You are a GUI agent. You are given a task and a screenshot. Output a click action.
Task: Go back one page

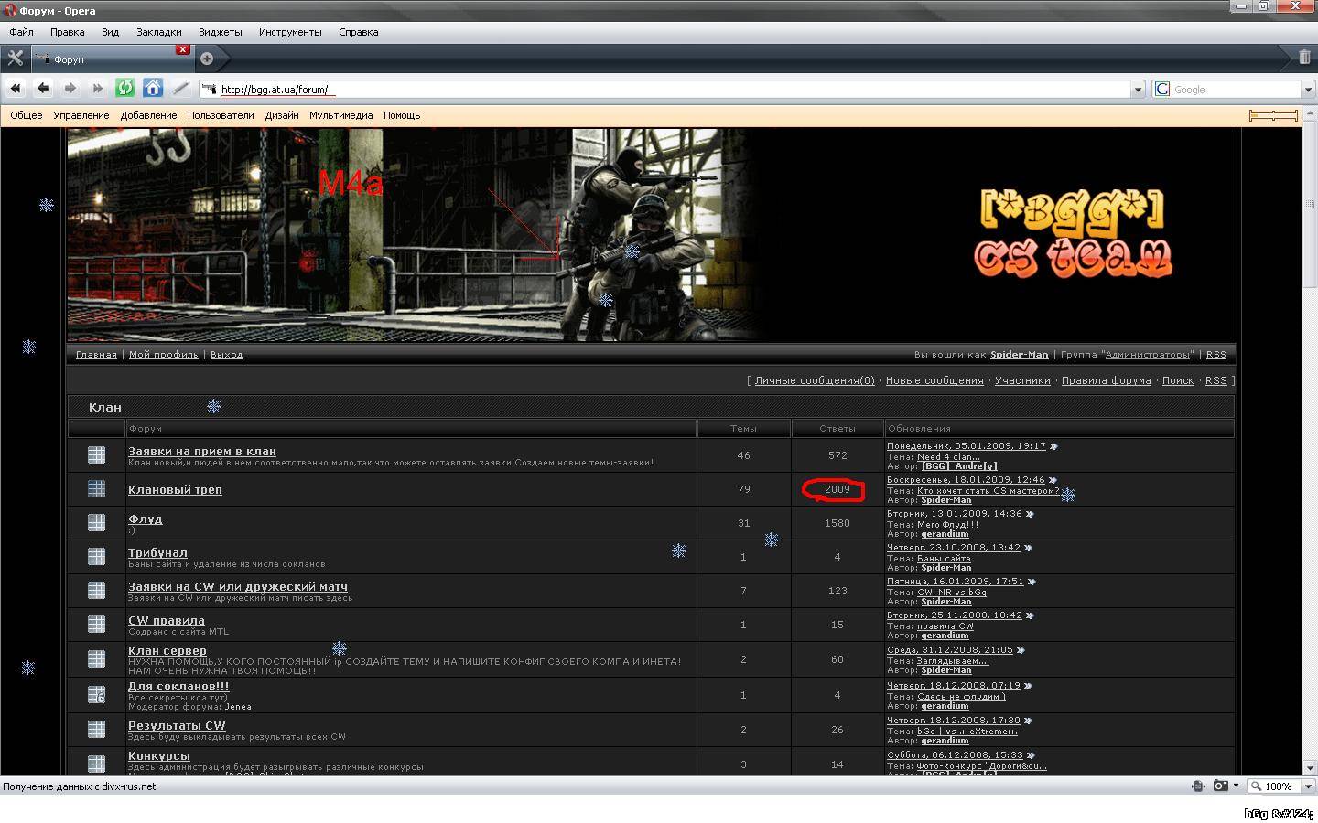43,89
